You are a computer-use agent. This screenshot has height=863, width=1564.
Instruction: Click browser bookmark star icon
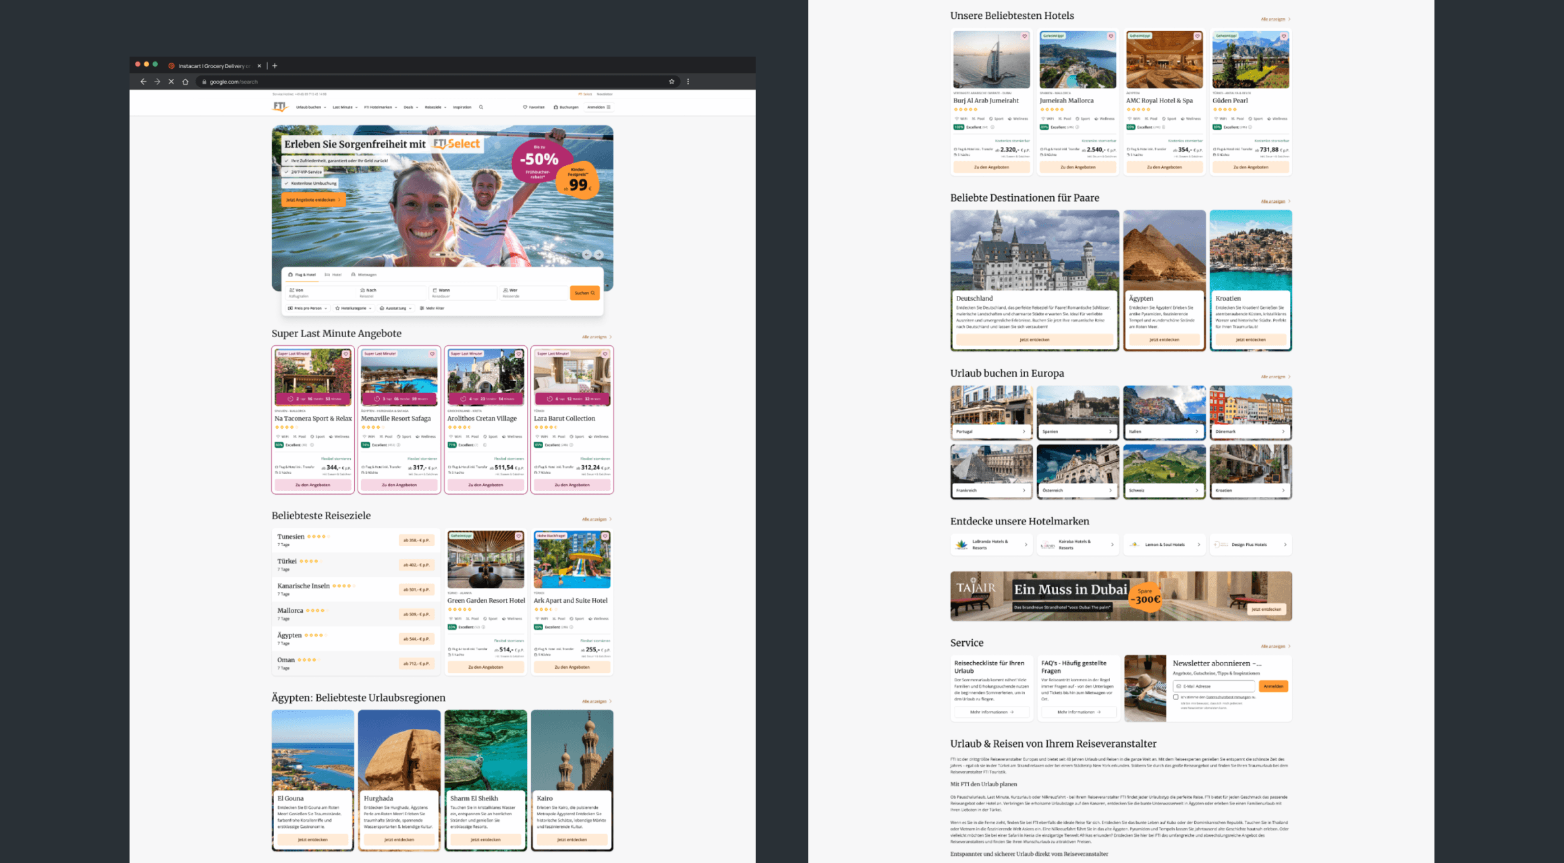pos(671,82)
